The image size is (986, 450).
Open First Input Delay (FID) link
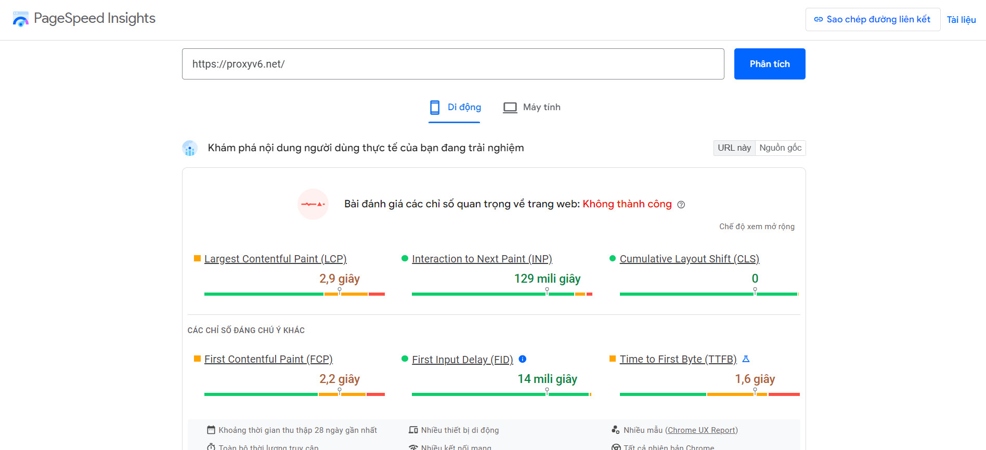click(x=462, y=360)
